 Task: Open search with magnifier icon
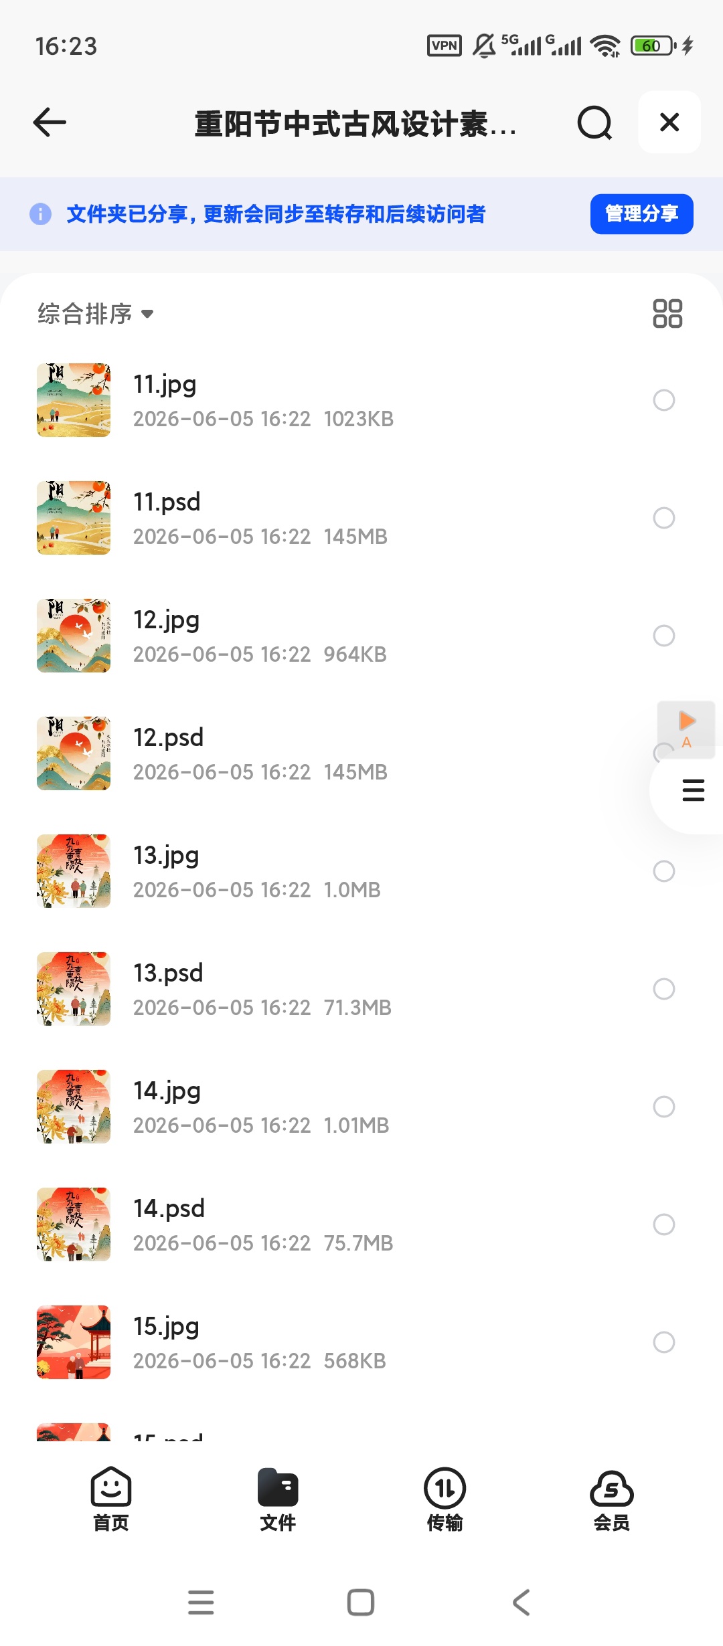pos(594,122)
